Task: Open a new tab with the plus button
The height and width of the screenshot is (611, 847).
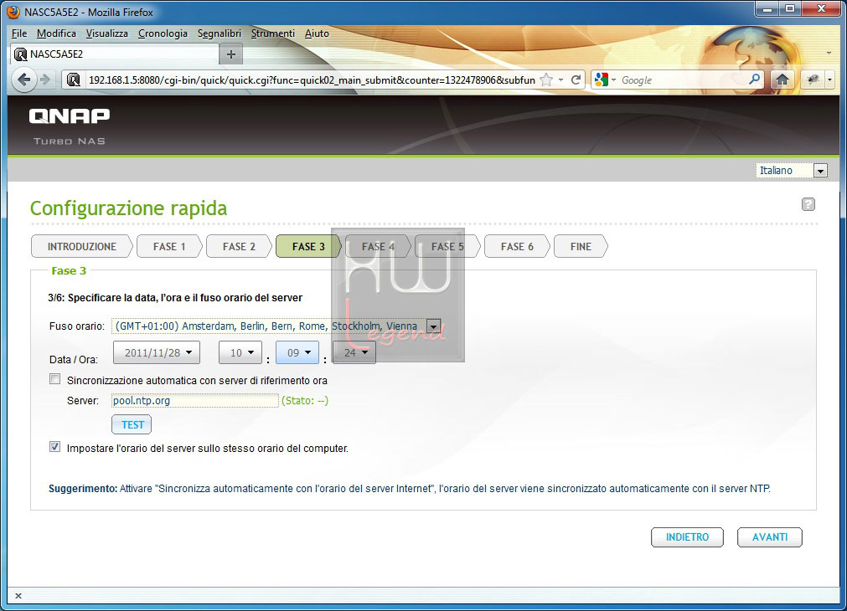Action: point(231,54)
